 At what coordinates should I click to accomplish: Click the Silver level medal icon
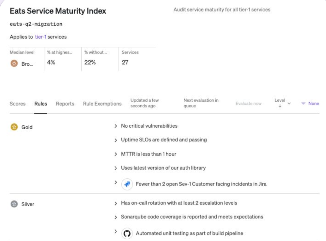coord(14,204)
